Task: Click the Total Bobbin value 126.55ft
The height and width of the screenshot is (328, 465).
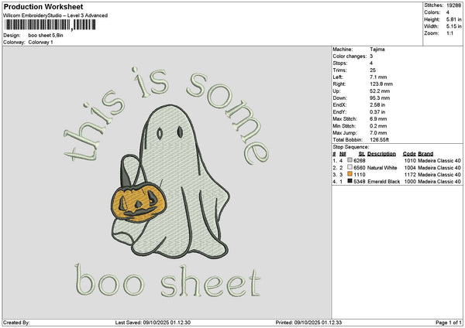Action: (379, 140)
